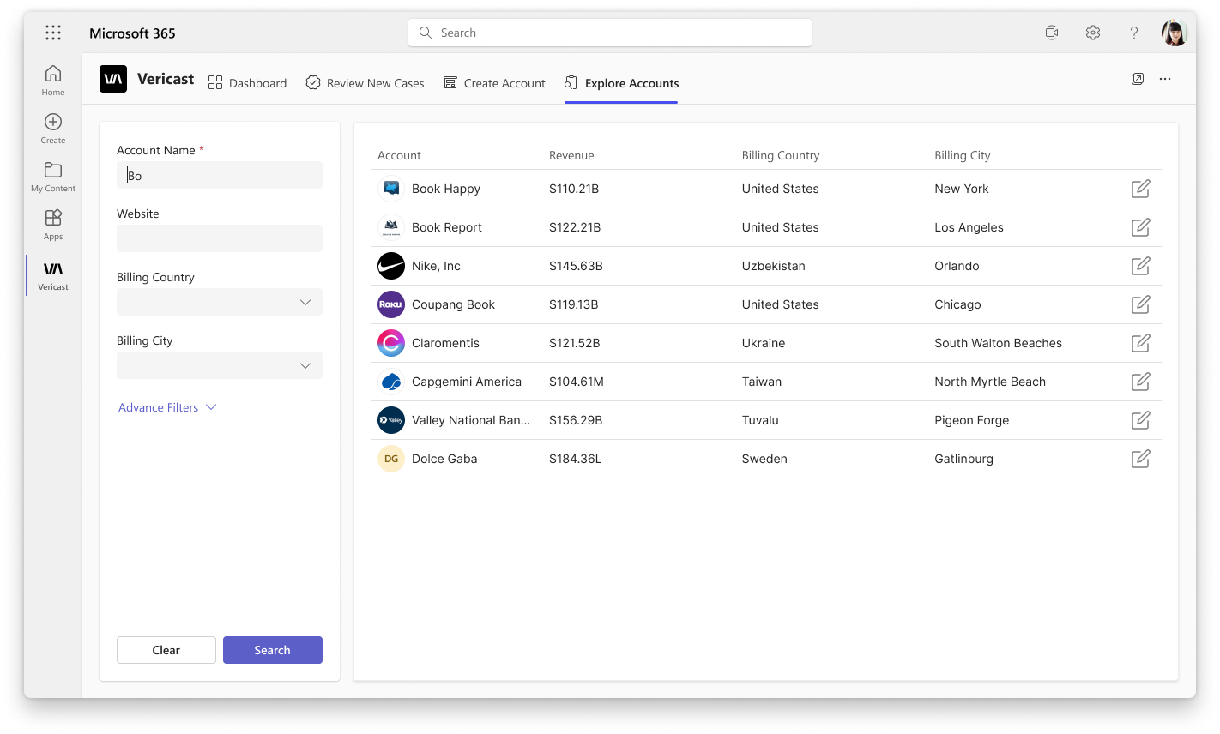Click the Uzbekistan billing country cell
The height and width of the screenshot is (734, 1220).
point(774,266)
